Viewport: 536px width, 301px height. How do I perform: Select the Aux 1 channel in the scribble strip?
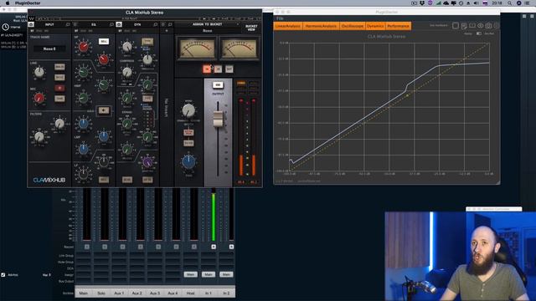pyautogui.click(x=119, y=293)
